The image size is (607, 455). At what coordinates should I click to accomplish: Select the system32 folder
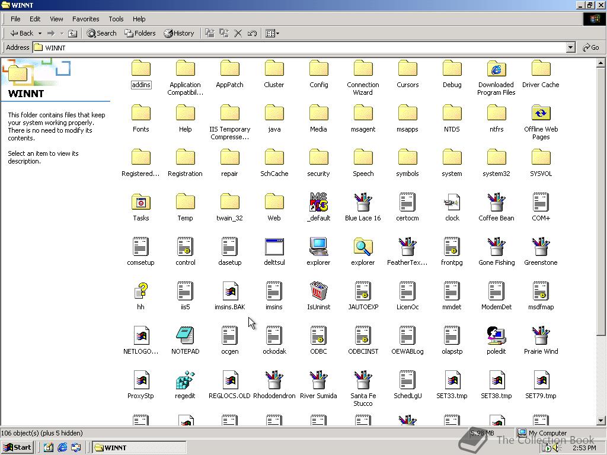tap(496, 164)
